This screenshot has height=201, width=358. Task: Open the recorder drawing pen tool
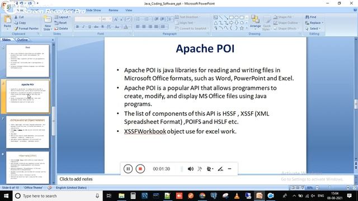[220, 169]
